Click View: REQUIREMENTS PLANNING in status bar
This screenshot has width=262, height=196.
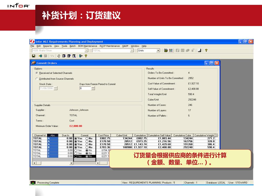tap(141, 183)
